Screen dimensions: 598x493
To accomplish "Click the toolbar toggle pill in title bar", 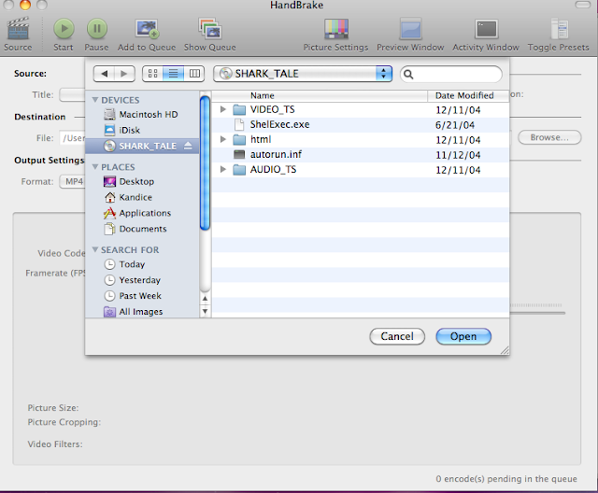I will click(x=583, y=5).
